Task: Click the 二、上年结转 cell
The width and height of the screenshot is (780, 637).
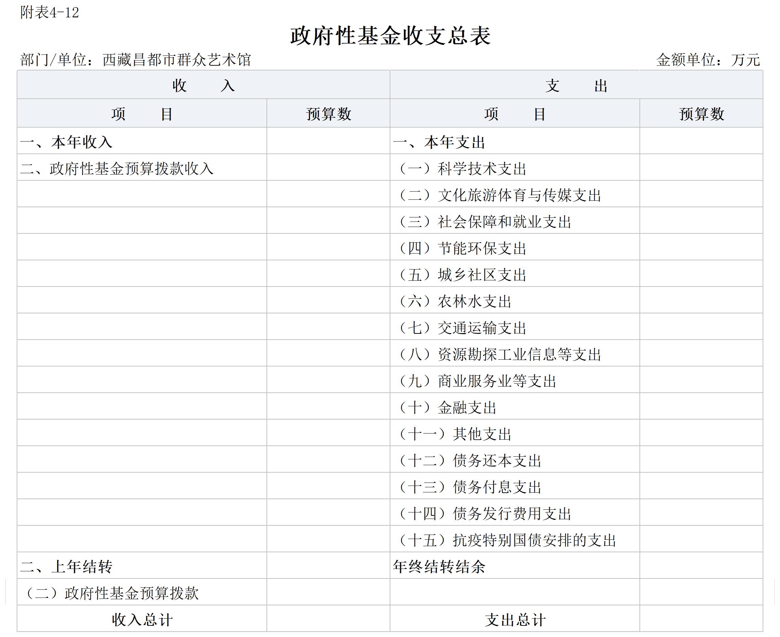Action: coord(66,566)
